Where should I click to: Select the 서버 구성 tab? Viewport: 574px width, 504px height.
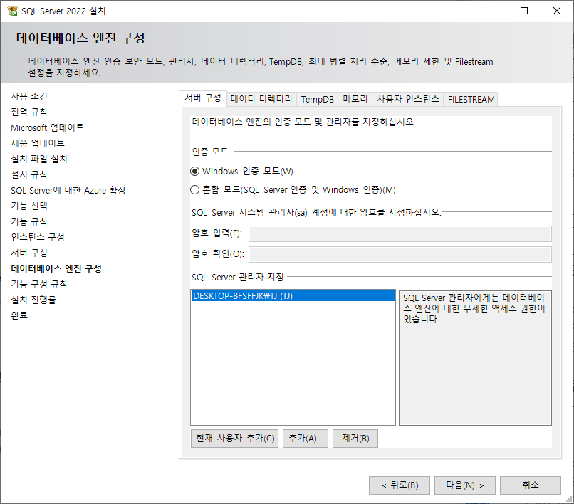(203, 98)
